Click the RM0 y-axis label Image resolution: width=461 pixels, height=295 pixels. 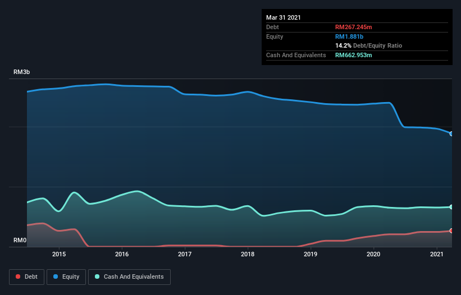coord(20,241)
